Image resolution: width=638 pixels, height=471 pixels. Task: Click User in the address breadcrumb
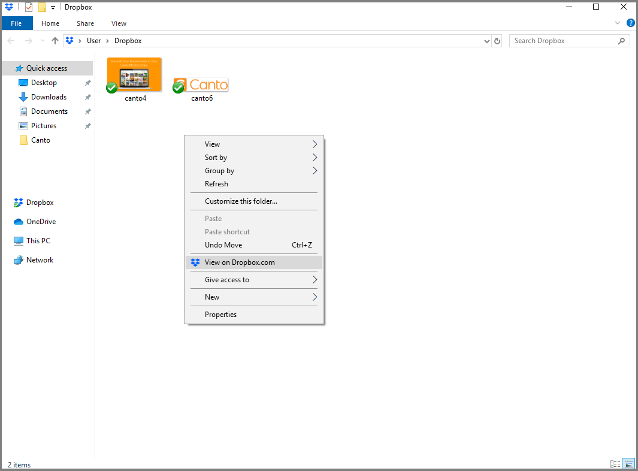pyautogui.click(x=93, y=41)
